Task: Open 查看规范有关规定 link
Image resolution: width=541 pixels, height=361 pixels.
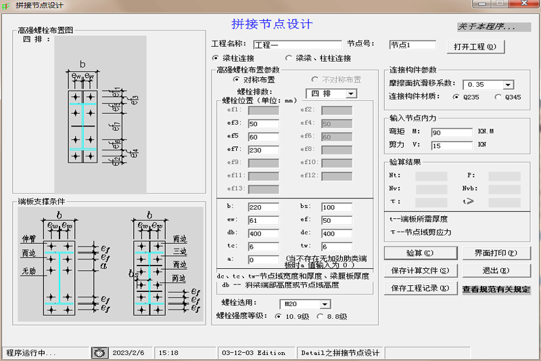Action: pyautogui.click(x=496, y=289)
